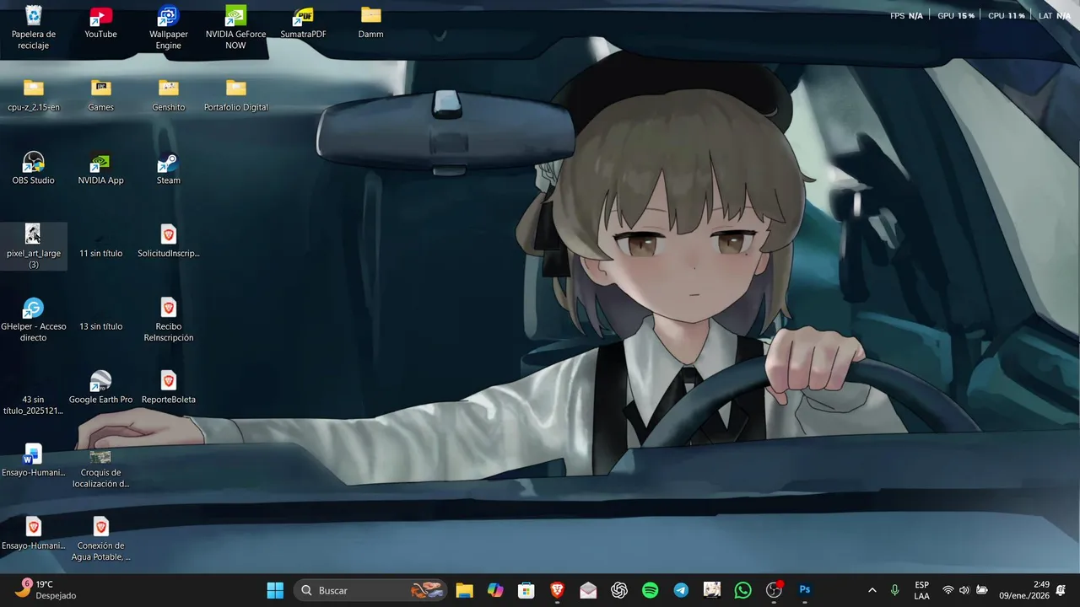Switch the ESP LAA input language

pos(921,590)
